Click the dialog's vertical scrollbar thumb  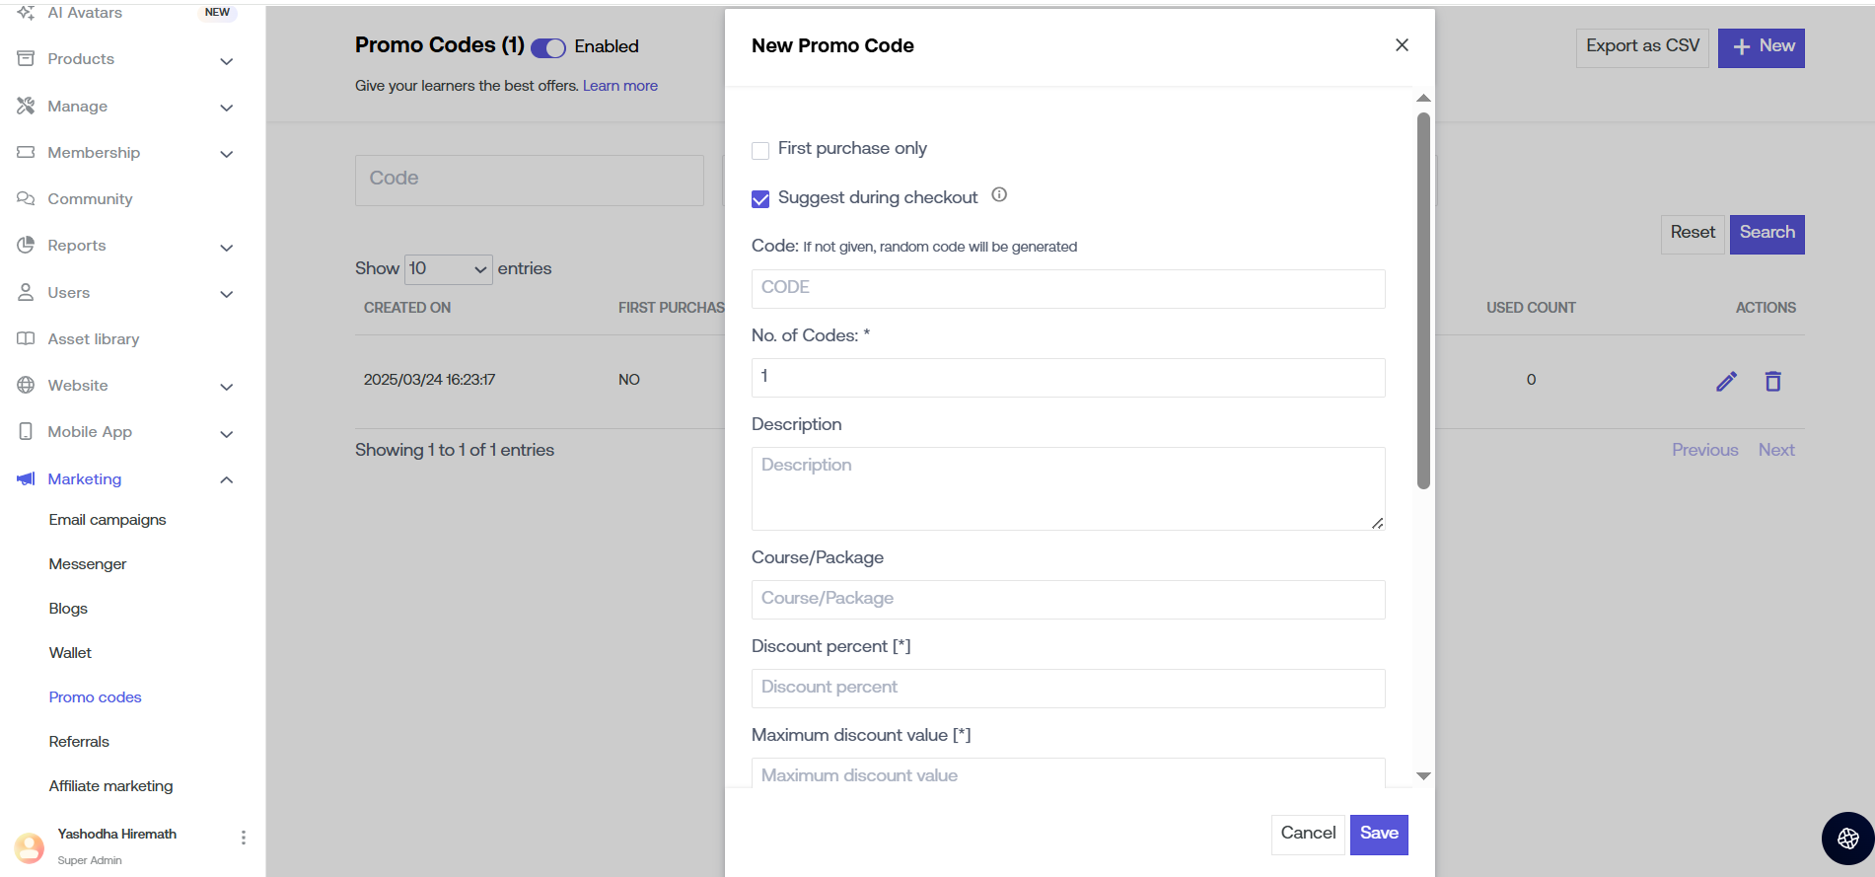pyautogui.click(x=1423, y=301)
